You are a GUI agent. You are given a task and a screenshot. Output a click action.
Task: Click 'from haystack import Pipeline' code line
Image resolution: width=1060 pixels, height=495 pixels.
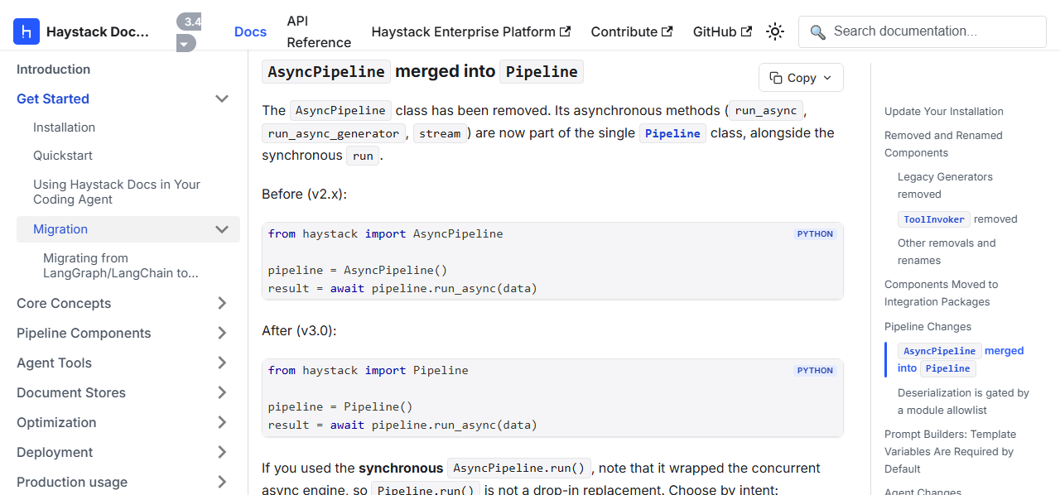(369, 370)
